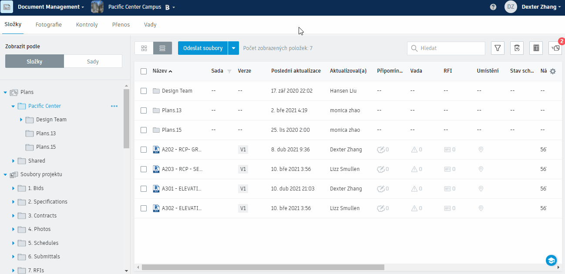Click the DZ user avatar
This screenshot has height=274, width=565.
(511, 7)
